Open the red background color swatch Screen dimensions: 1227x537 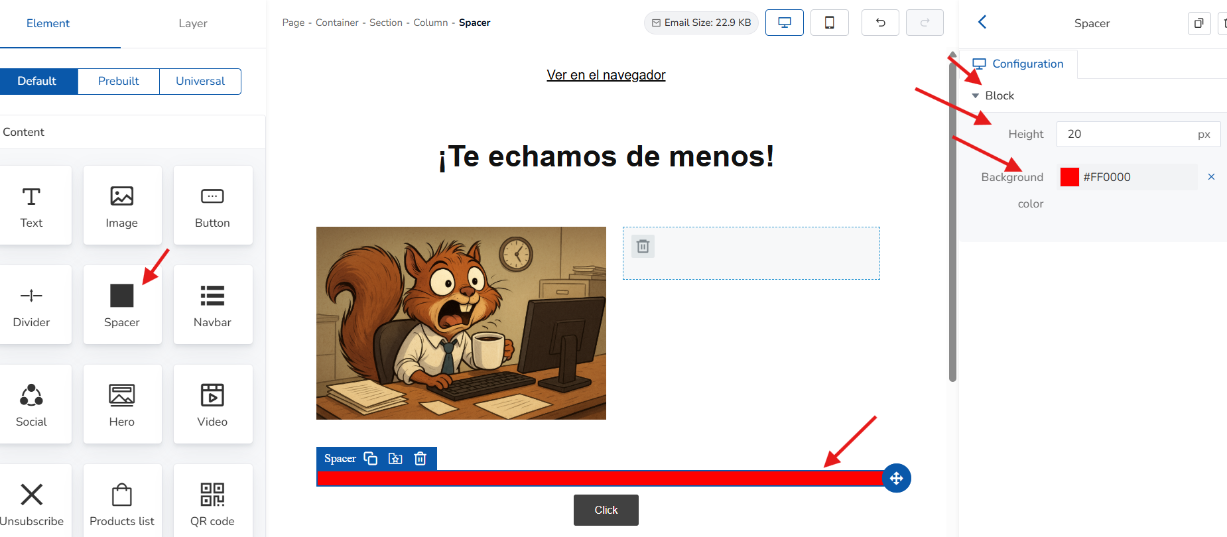(1070, 177)
